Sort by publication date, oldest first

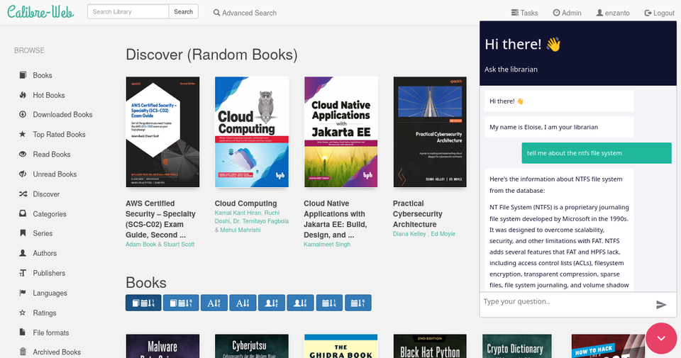tap(357, 303)
